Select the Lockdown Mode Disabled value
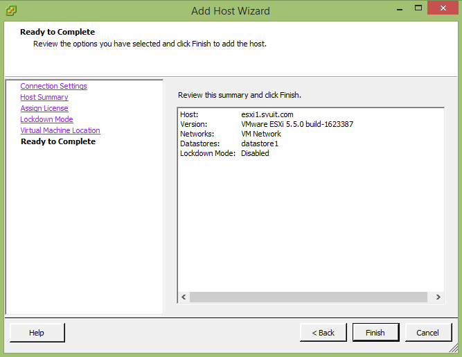This screenshot has height=357, width=462. coord(255,153)
